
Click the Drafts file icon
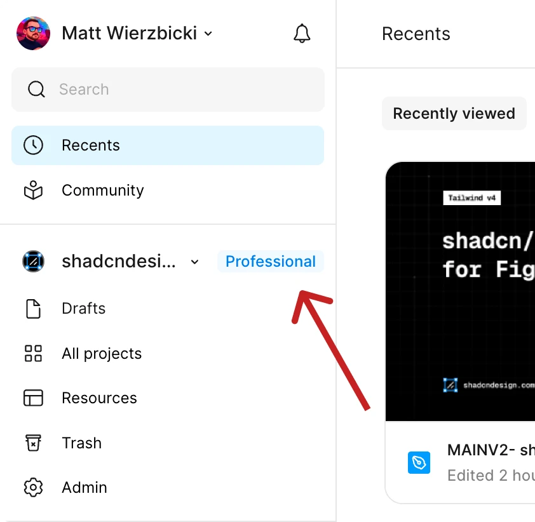[x=34, y=309]
